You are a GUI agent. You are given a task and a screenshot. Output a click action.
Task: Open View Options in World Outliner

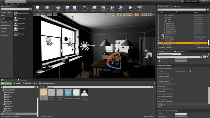[203, 48]
